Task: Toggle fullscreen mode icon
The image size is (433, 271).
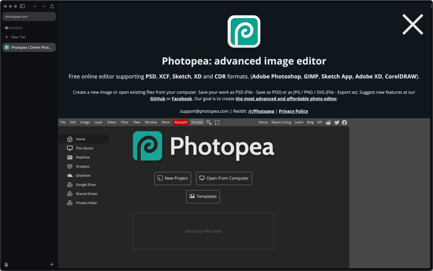Action: [x=217, y=122]
